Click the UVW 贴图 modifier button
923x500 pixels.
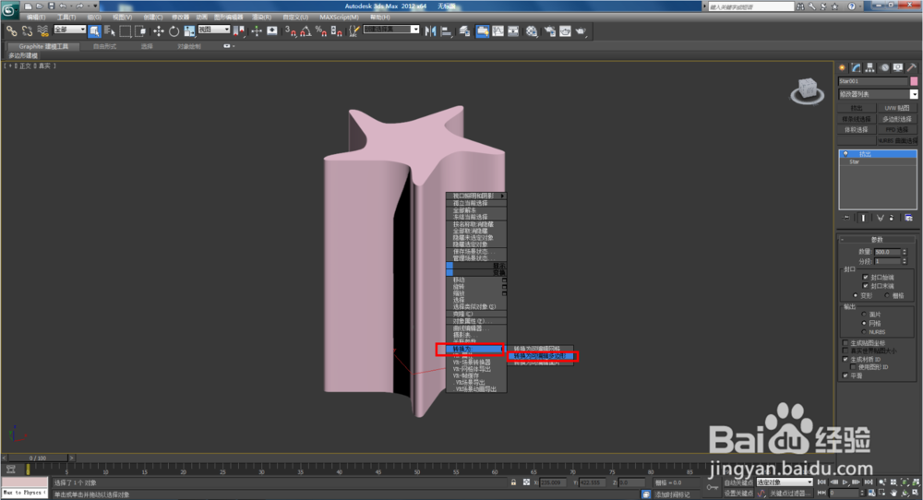click(897, 108)
